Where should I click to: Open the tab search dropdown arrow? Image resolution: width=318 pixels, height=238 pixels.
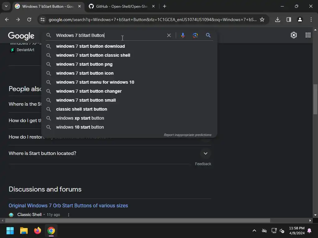tap(6, 6)
